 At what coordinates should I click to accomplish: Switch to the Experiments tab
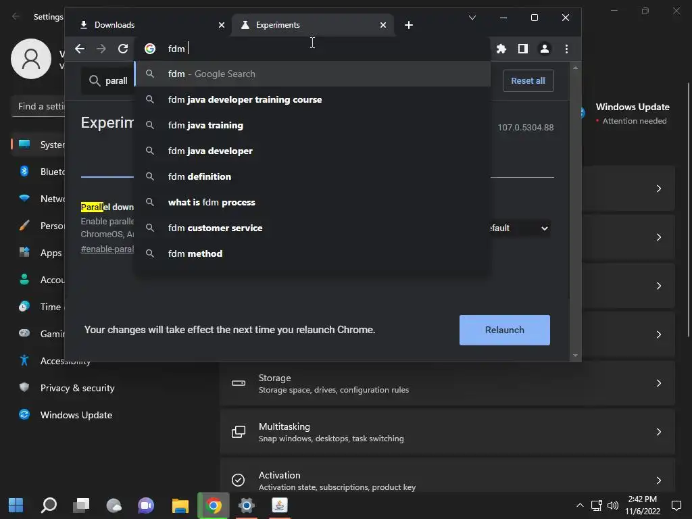(x=312, y=25)
